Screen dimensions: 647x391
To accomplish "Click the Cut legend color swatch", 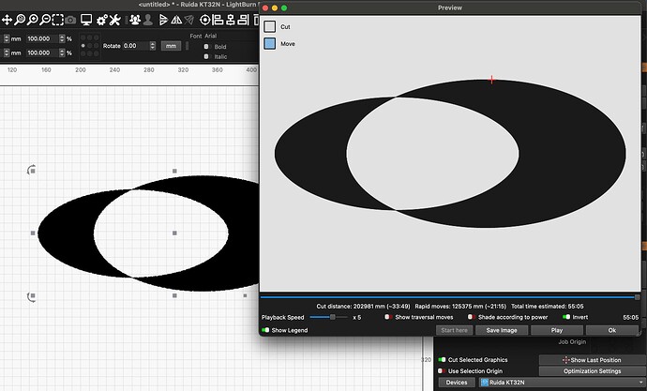I will pyautogui.click(x=270, y=27).
